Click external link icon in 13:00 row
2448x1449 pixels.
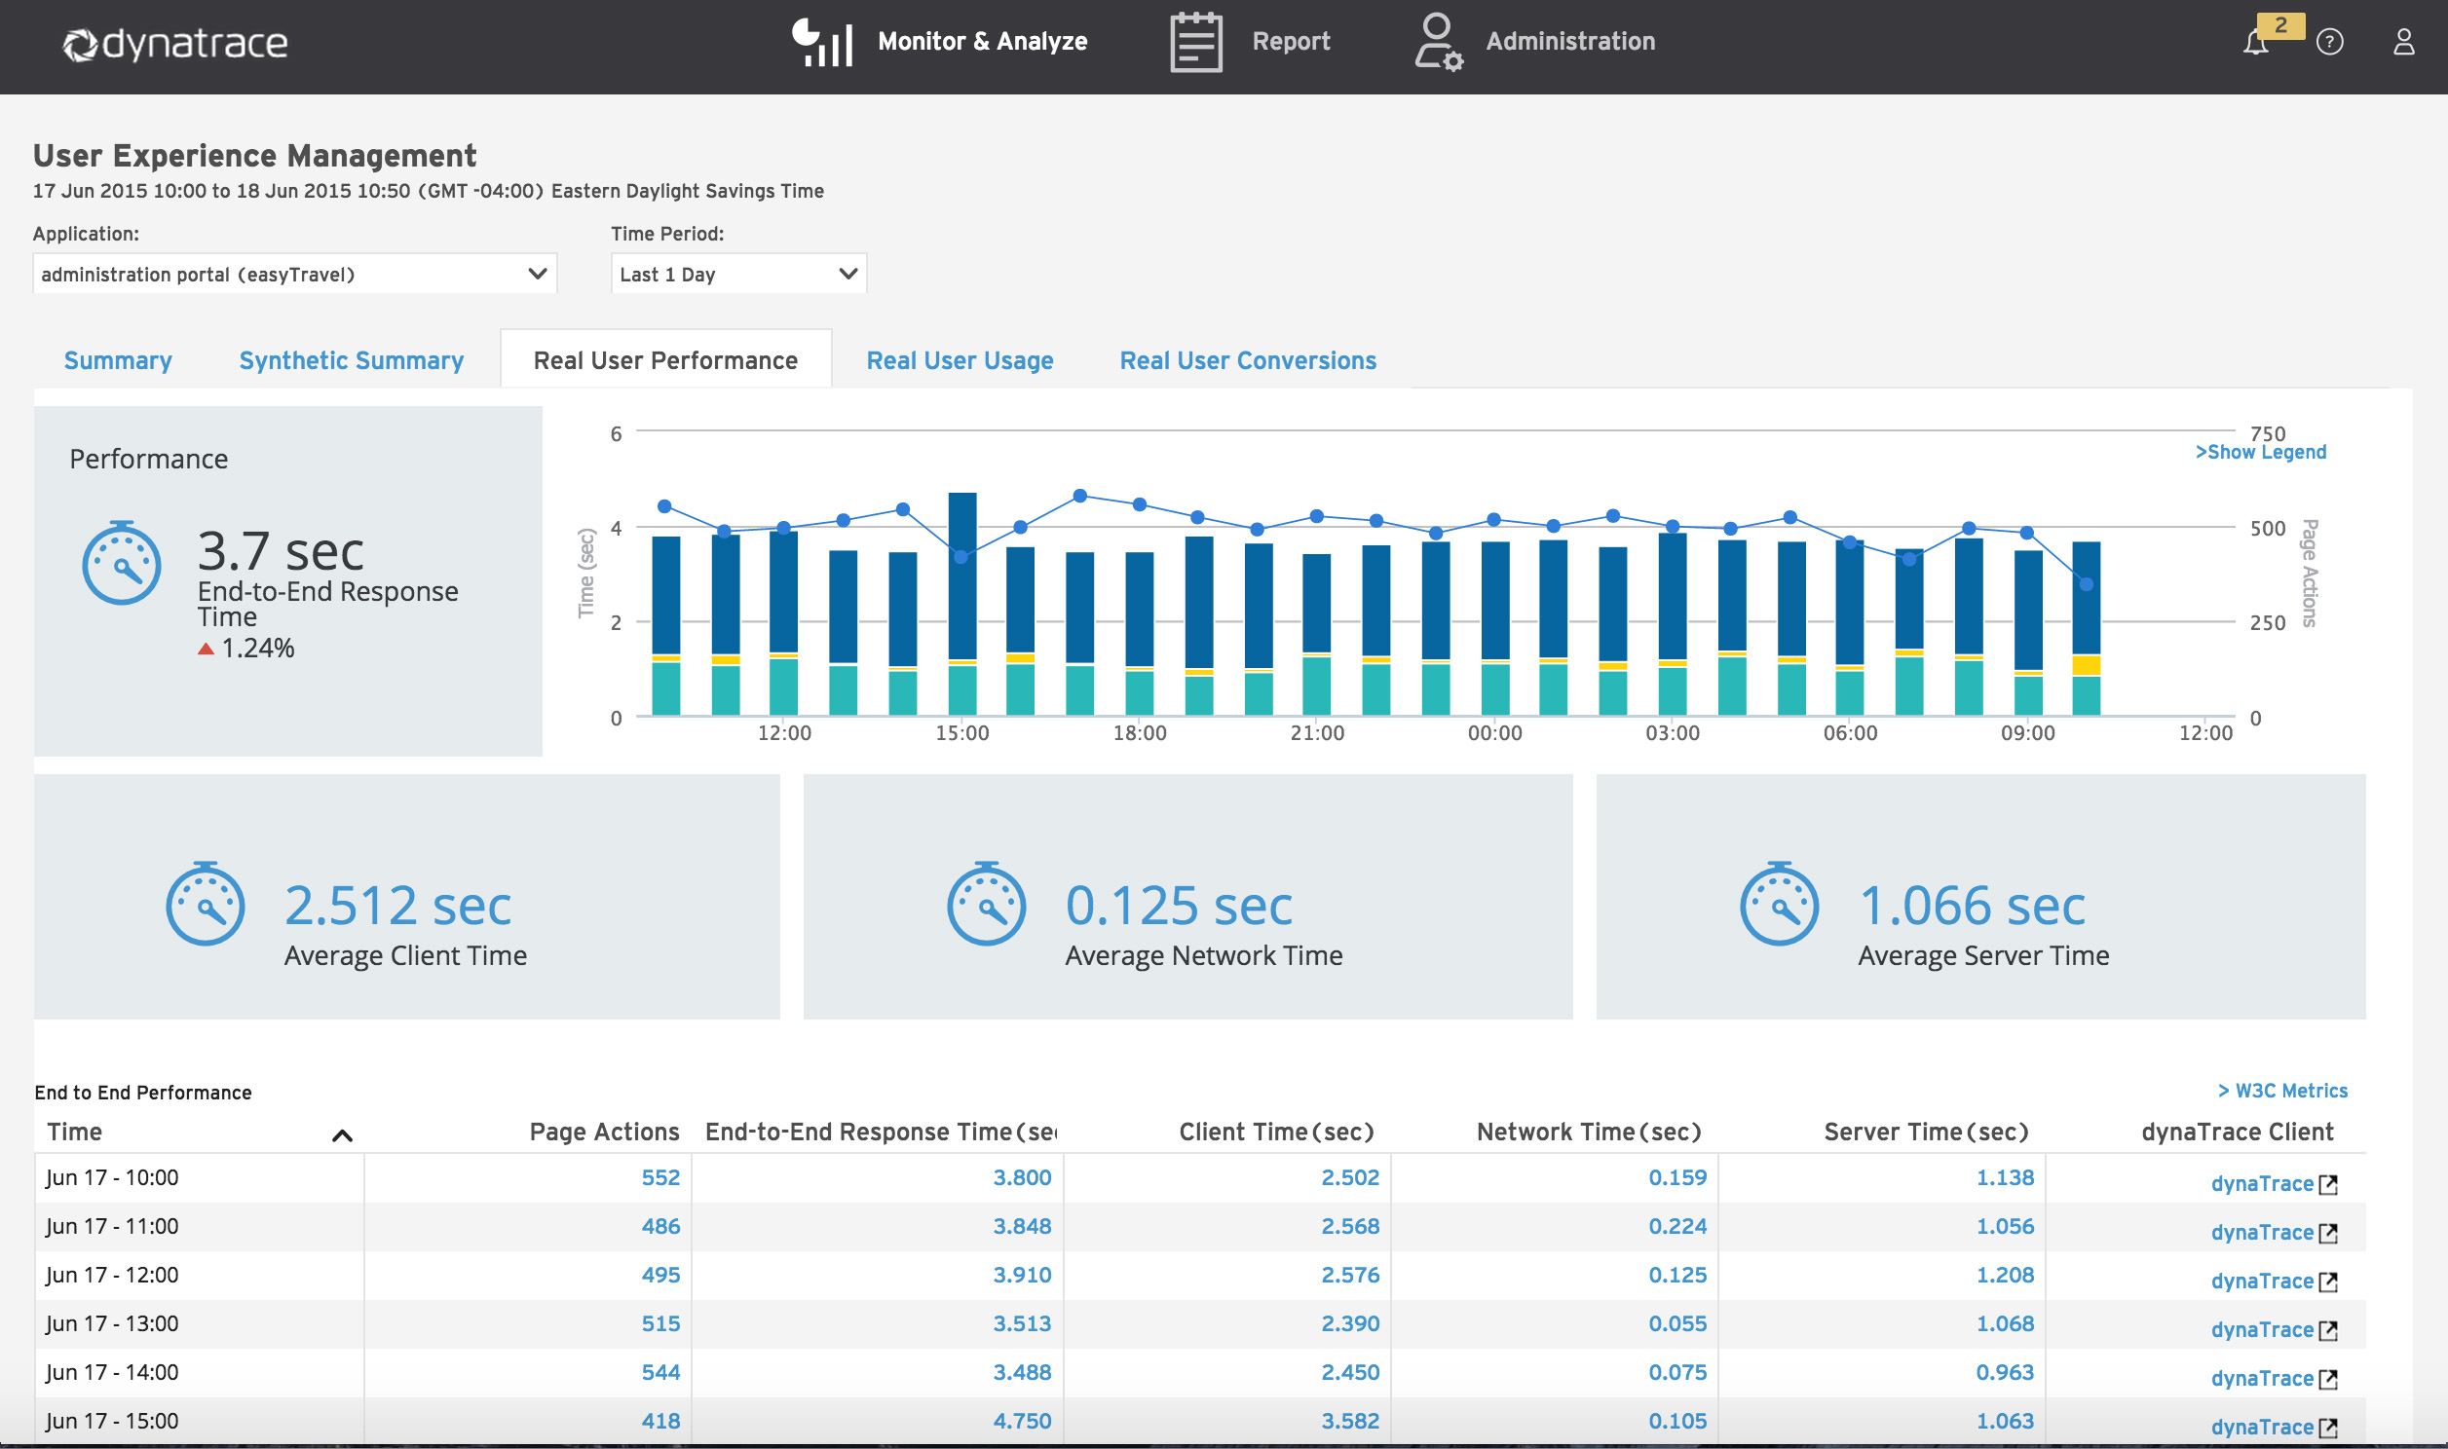tap(2328, 1331)
